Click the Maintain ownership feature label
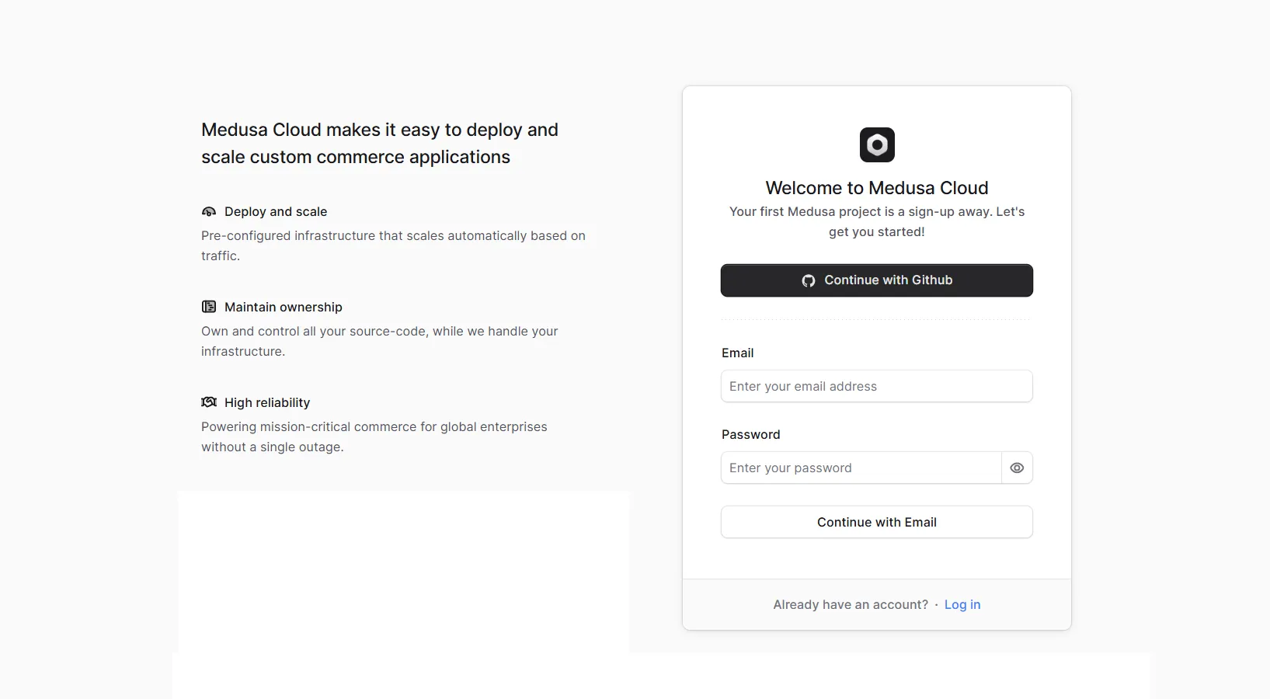This screenshot has width=1270, height=699. 283,307
